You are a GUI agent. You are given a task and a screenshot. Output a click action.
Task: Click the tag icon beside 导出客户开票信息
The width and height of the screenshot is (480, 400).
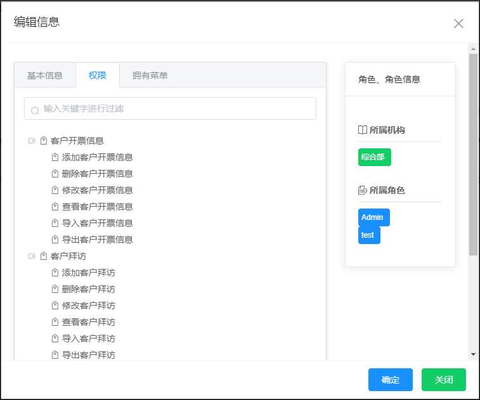point(55,240)
